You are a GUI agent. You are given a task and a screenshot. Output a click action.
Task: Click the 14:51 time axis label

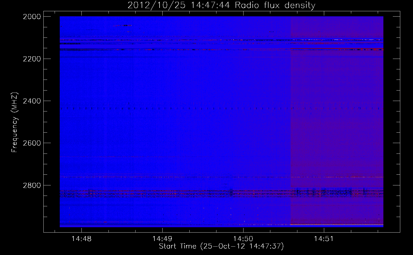(x=324, y=239)
